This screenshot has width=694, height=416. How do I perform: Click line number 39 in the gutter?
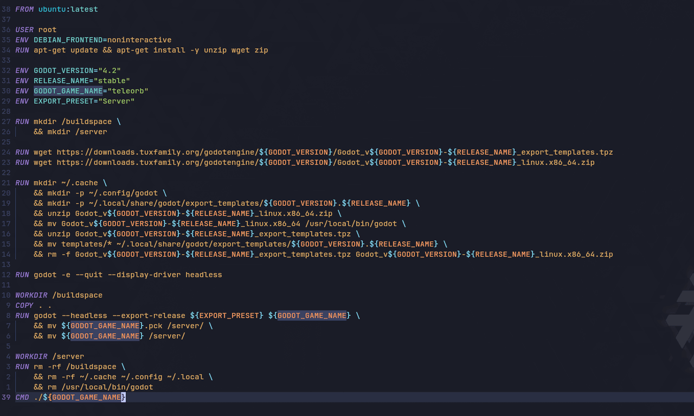tap(7, 398)
